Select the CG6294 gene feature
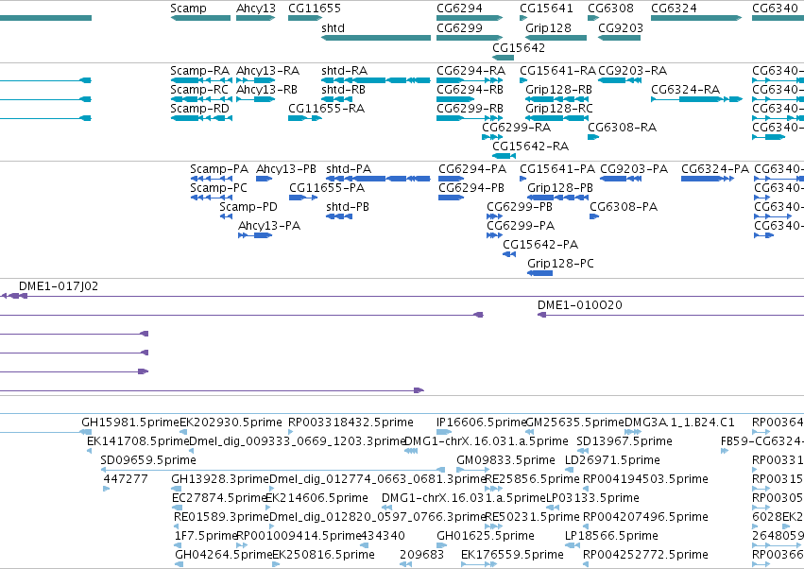This screenshot has height=569, width=804. (x=470, y=18)
